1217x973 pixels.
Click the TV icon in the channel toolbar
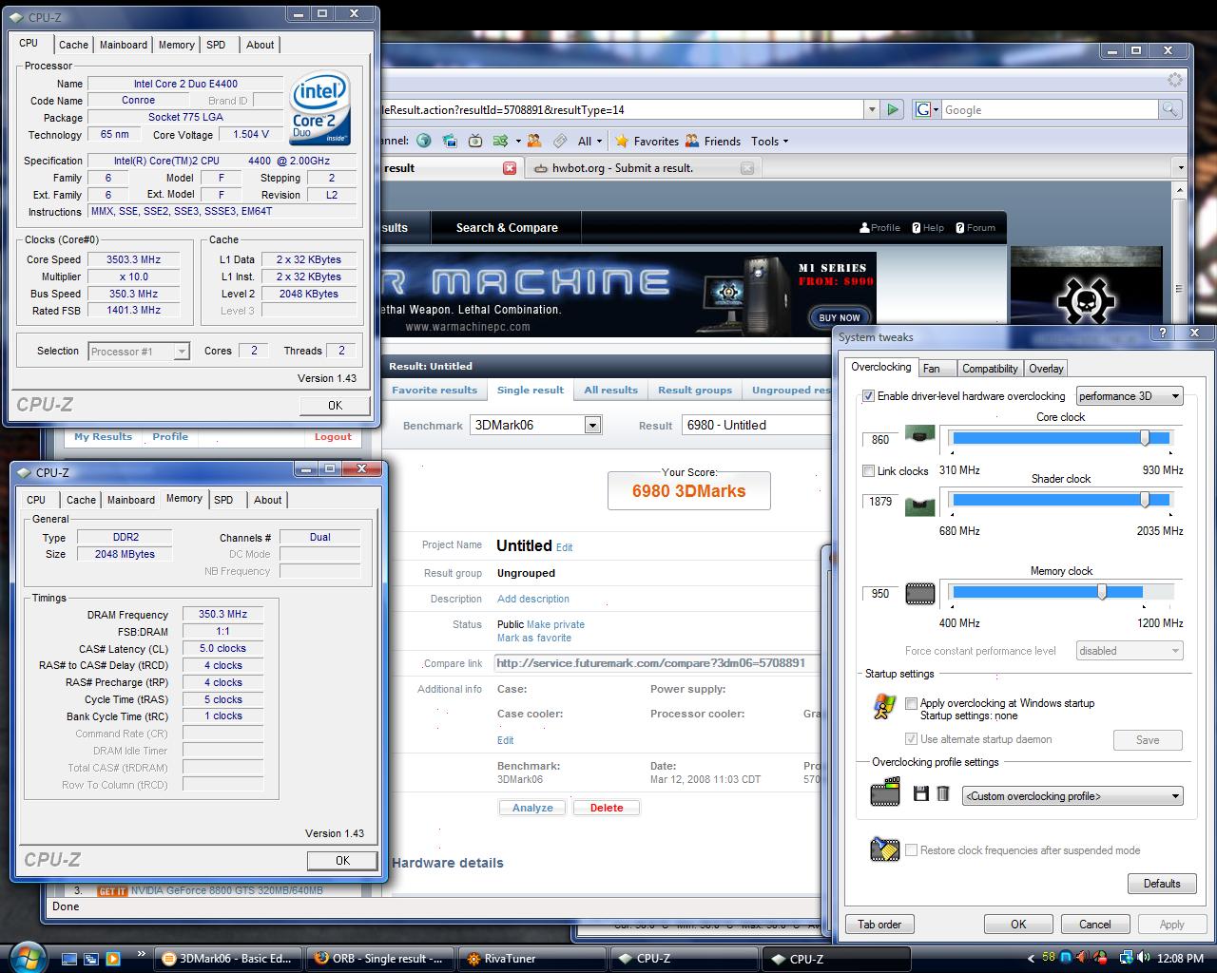(474, 141)
